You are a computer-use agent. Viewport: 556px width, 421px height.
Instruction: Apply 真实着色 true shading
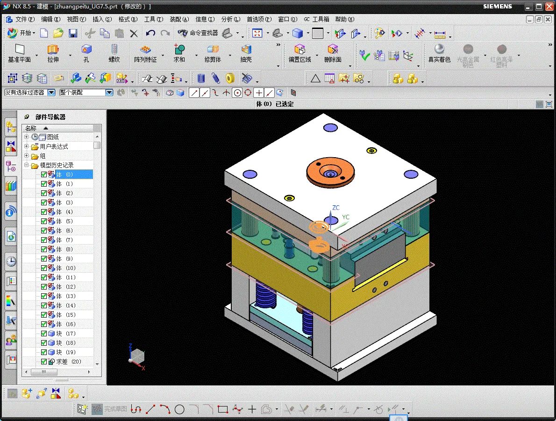pos(439,53)
